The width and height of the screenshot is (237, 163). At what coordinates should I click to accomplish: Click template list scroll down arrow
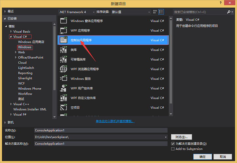click(x=171, y=114)
